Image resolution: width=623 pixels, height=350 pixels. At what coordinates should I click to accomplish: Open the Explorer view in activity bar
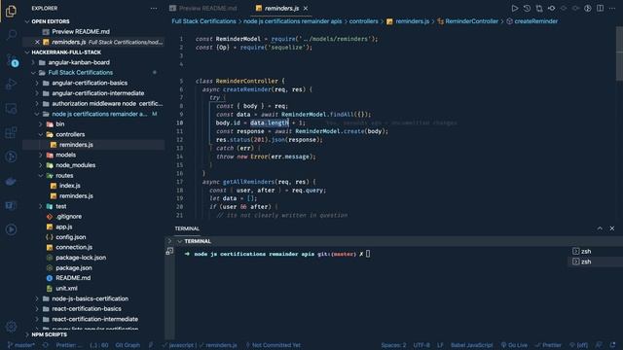11,11
